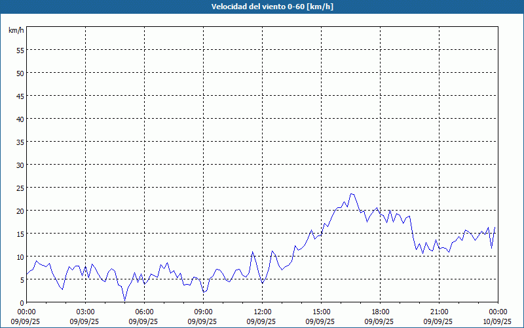Select the 55 value on the y-axis
The width and height of the screenshot is (524, 328).
20,50
